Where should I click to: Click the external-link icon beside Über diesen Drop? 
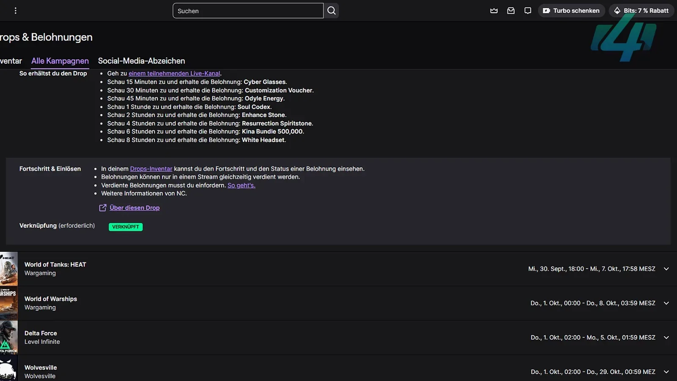click(102, 207)
